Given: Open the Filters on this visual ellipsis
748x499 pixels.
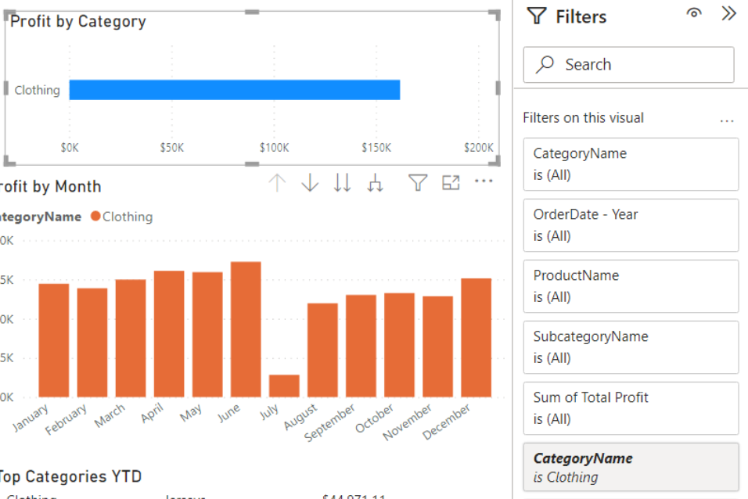Looking at the screenshot, I should [x=727, y=121].
